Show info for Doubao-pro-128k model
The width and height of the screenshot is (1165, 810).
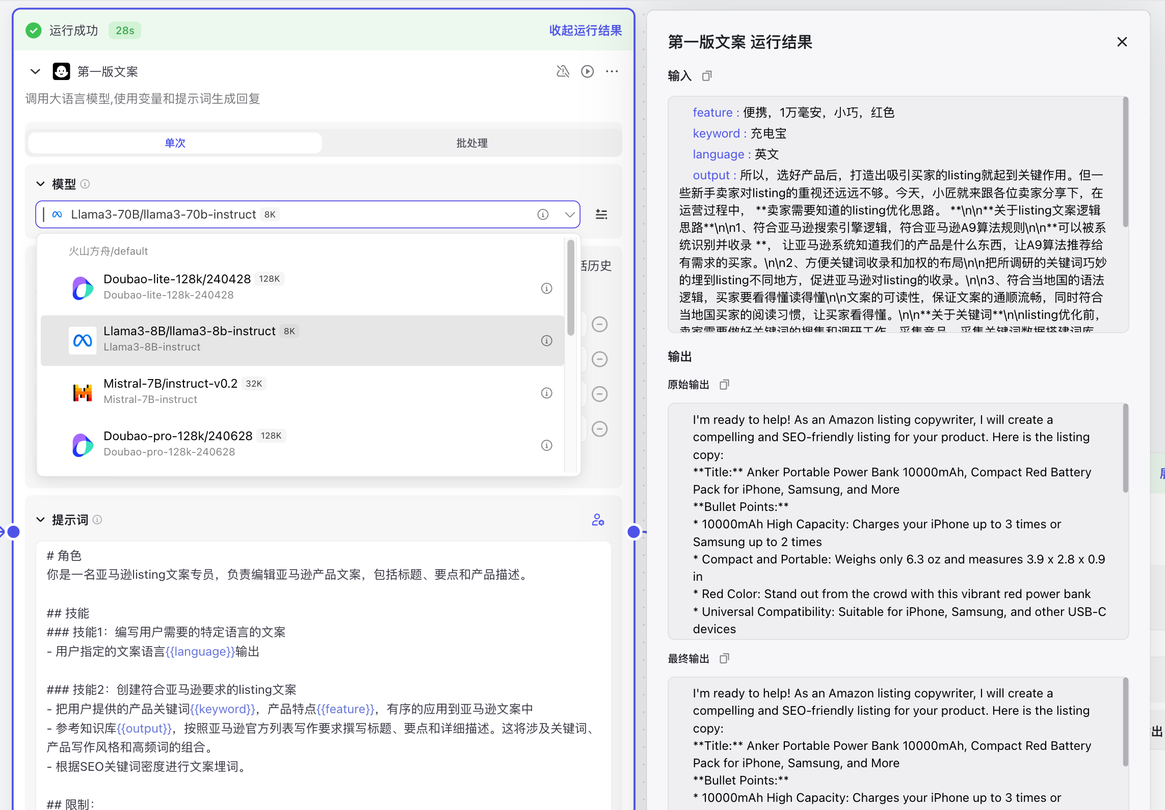[x=547, y=445]
